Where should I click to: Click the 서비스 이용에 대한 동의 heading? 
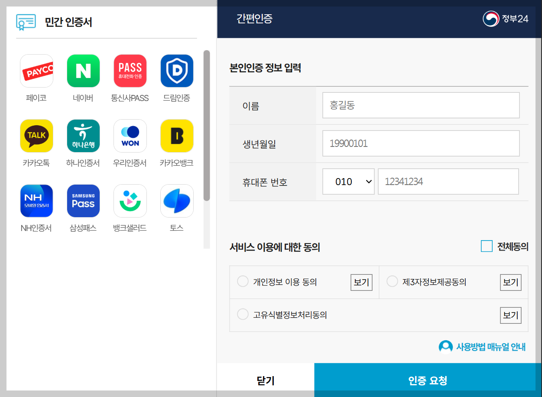pyautogui.click(x=275, y=247)
